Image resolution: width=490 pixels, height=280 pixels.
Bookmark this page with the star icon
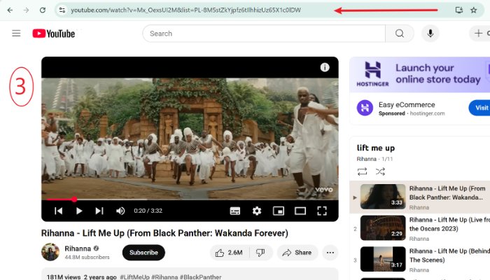tap(474, 10)
